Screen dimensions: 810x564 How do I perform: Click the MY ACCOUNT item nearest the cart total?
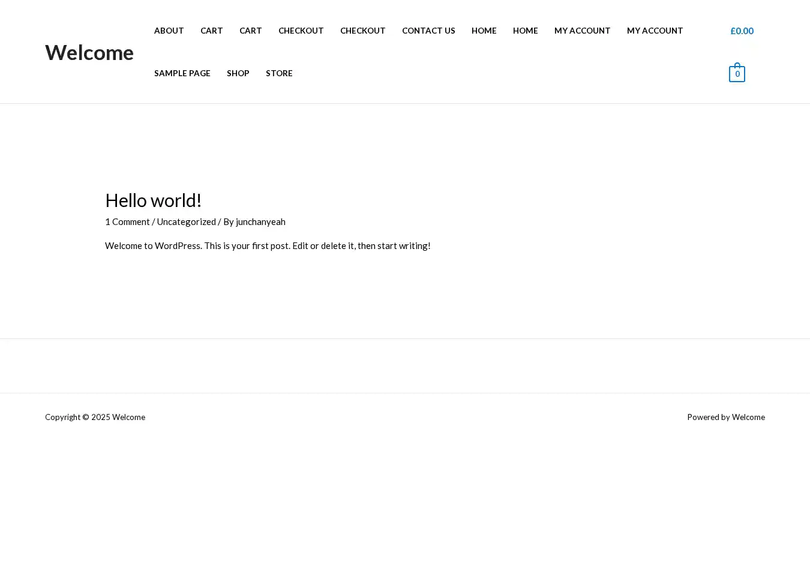click(655, 31)
